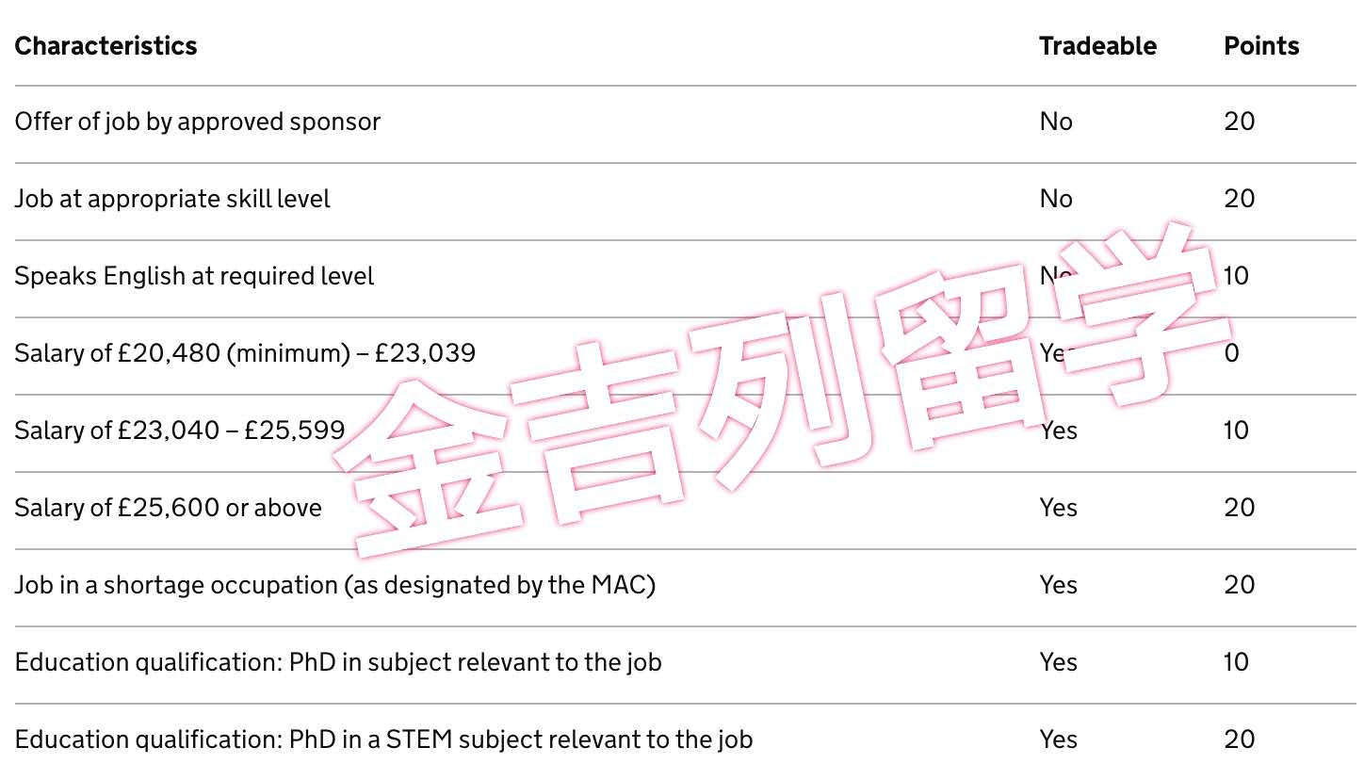
Task: Click the Points column header
Action: [x=1261, y=46]
